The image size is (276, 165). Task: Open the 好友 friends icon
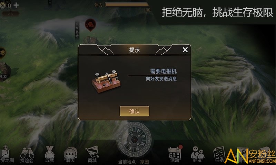tap(197, 154)
